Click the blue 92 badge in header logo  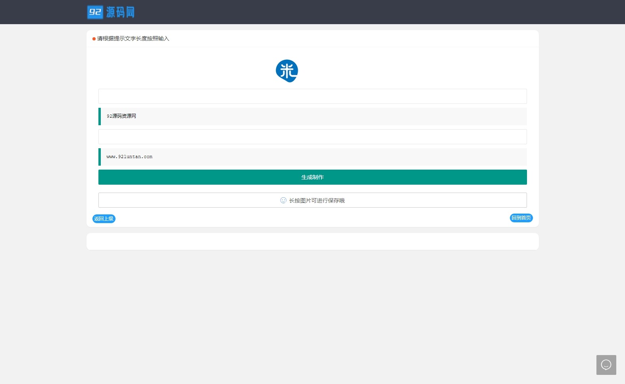click(x=95, y=12)
